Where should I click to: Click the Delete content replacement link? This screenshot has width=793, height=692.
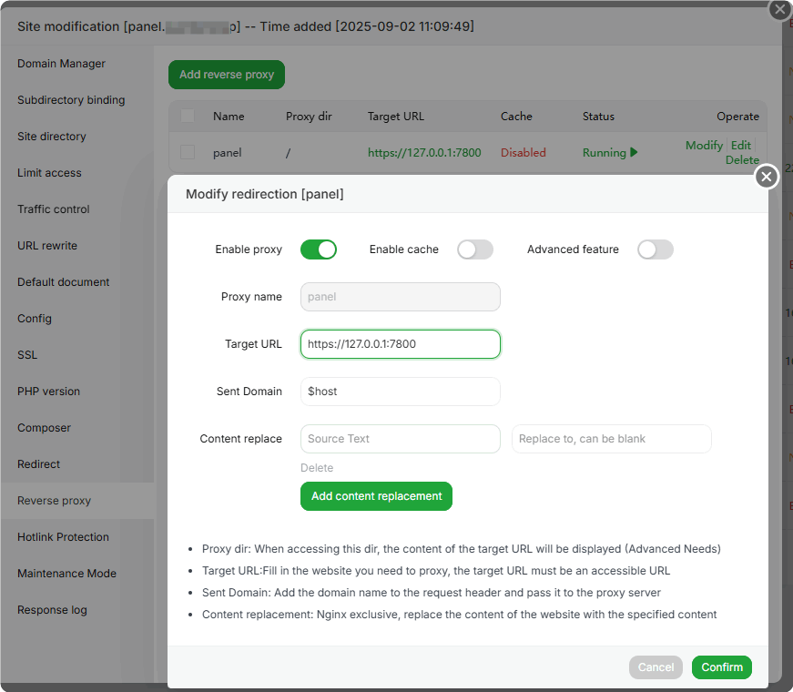coord(317,468)
